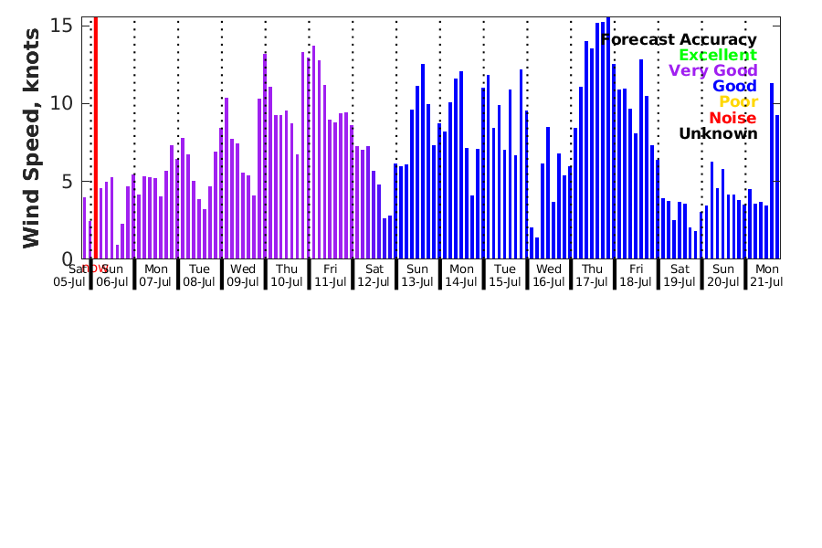The height and width of the screenshot is (548, 822).
Task: Select the 'Noise' legend entry
Action: coord(732,118)
